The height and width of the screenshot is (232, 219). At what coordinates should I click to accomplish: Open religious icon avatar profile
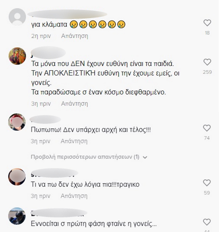coord(17,56)
